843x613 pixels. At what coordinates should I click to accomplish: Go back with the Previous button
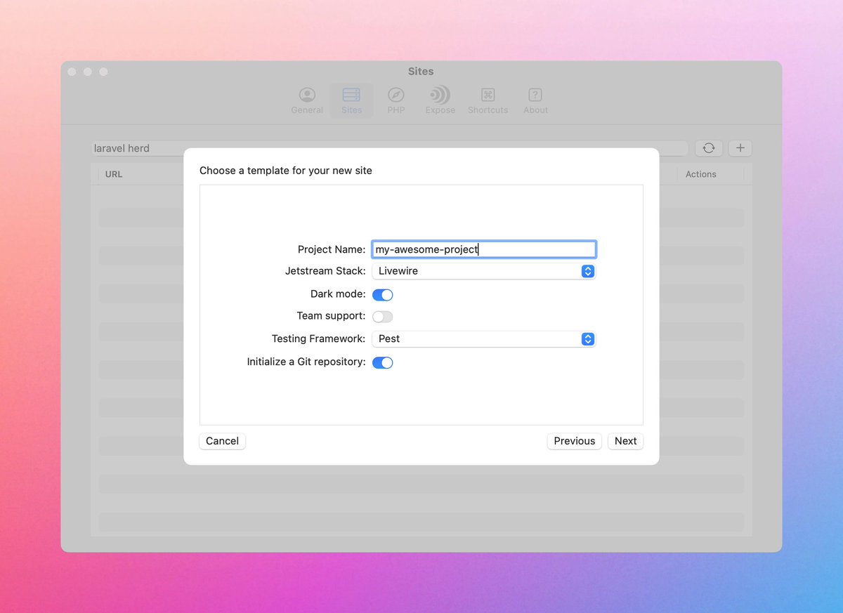tap(574, 441)
